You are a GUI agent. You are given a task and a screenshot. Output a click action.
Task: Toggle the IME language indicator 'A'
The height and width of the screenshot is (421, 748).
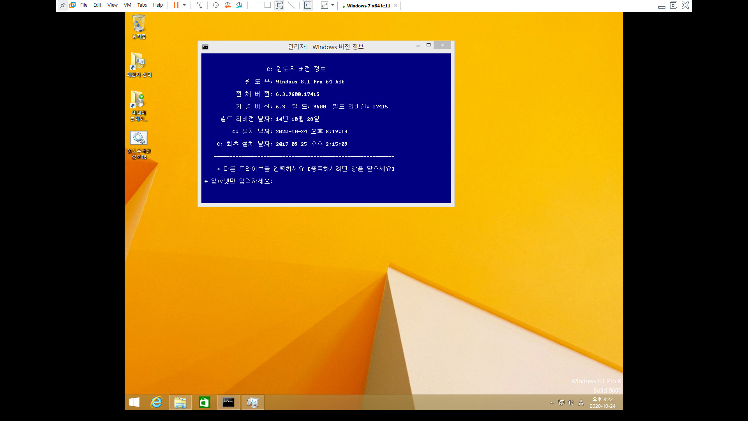(x=581, y=403)
